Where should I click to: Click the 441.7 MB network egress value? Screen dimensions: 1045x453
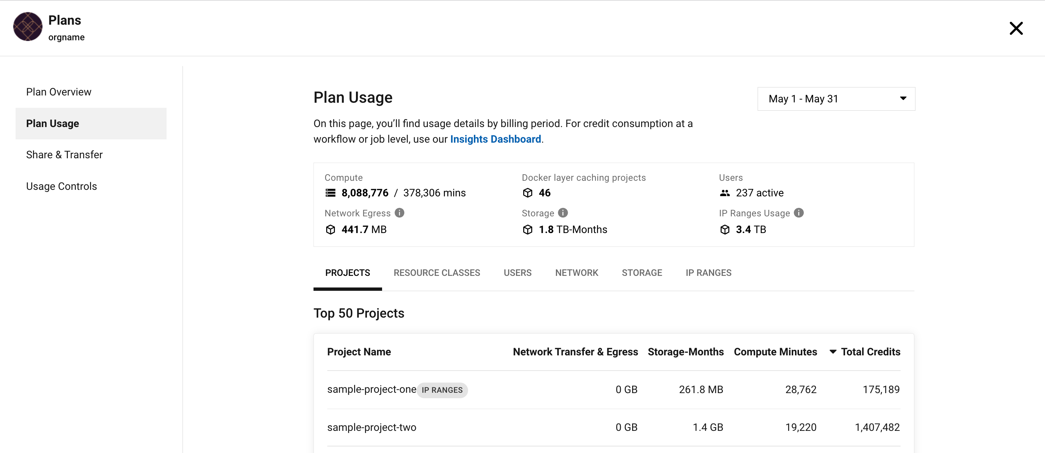pos(364,230)
